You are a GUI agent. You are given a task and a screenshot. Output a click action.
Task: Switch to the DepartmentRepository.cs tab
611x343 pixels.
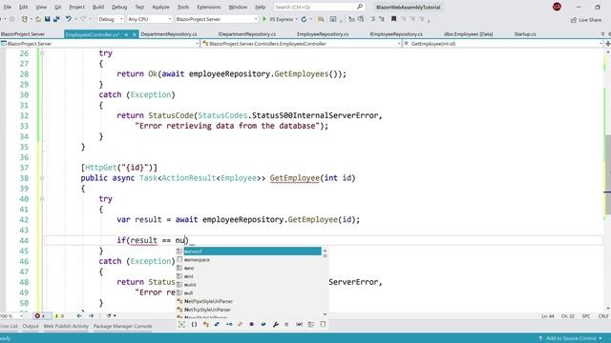pos(169,34)
